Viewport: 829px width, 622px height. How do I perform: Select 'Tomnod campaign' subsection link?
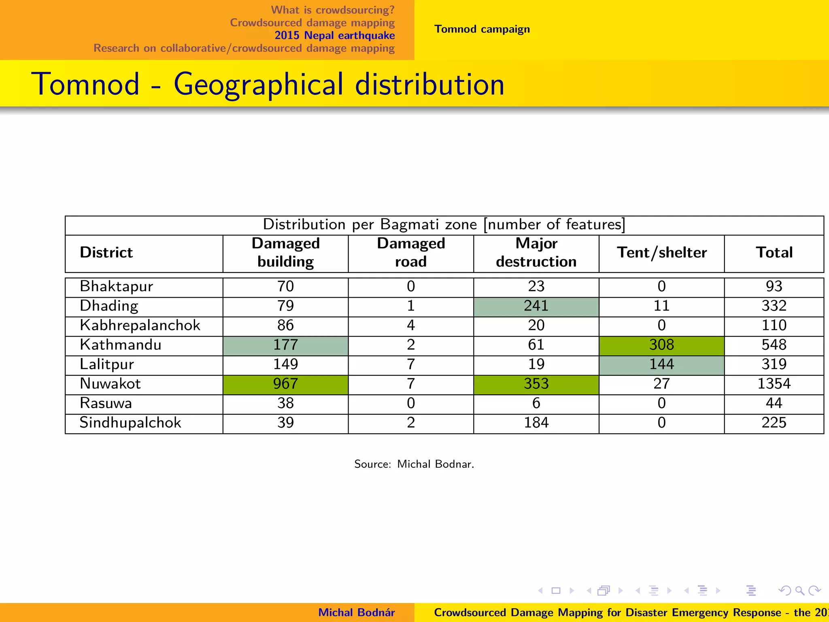(x=482, y=29)
